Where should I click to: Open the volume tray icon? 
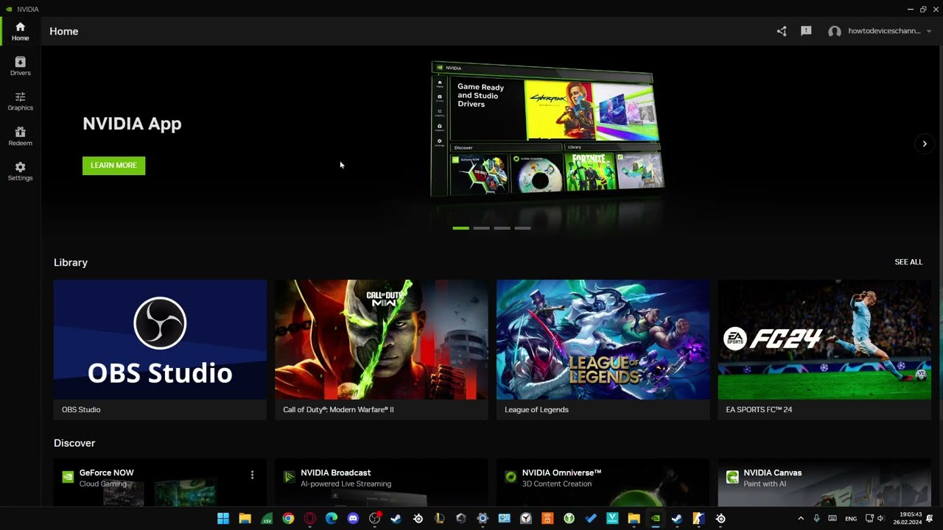(880, 518)
